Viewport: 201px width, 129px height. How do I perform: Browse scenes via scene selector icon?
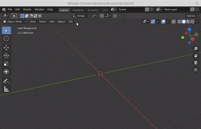click(x=114, y=9)
